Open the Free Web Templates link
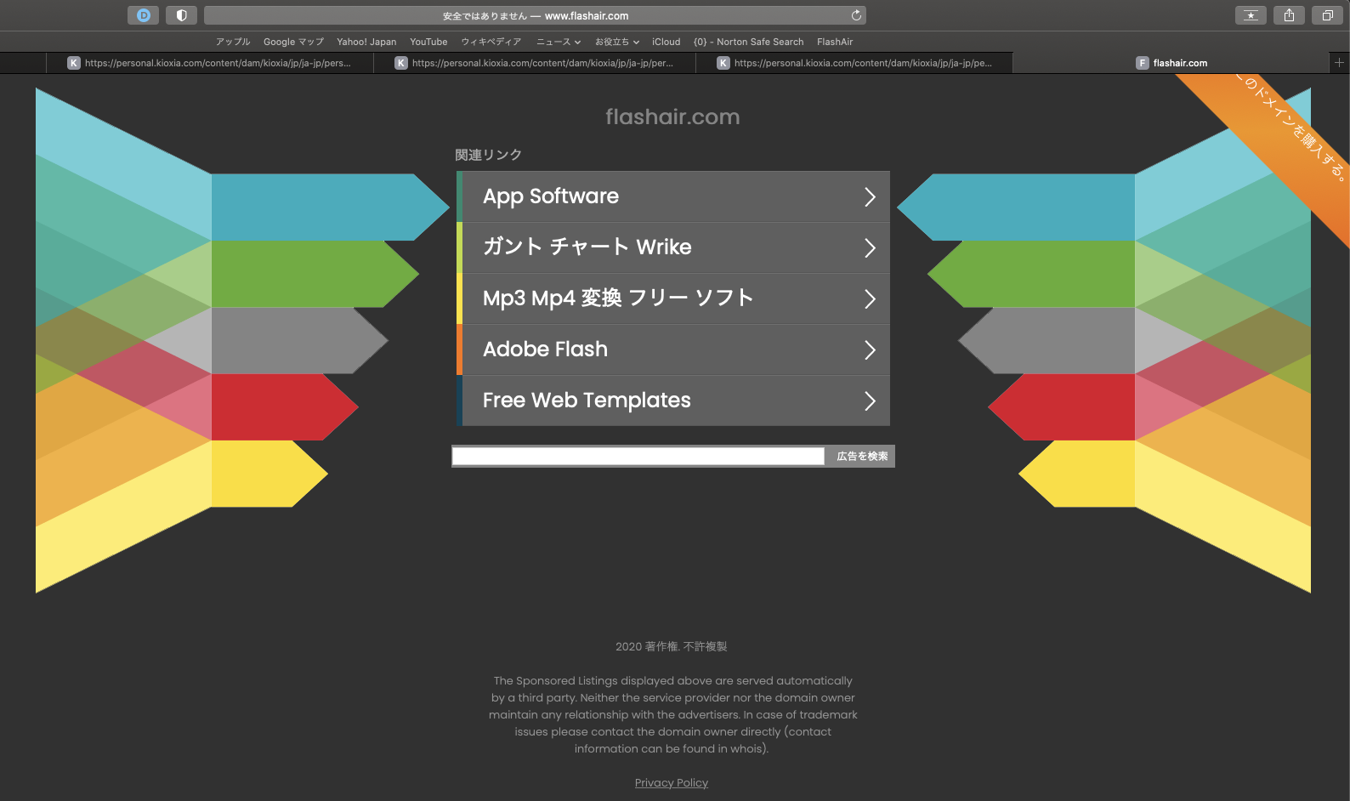Screen dimensions: 1350x801 pyautogui.click(x=673, y=400)
